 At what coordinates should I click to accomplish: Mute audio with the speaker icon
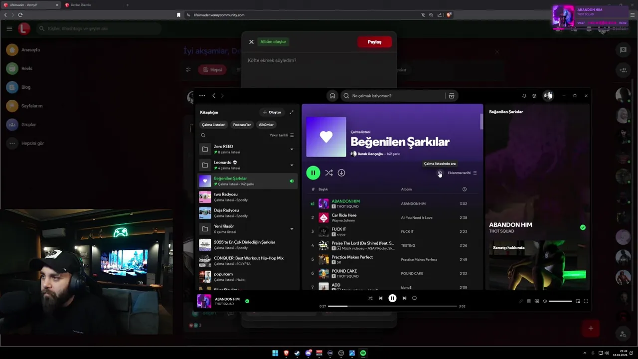[545, 301]
